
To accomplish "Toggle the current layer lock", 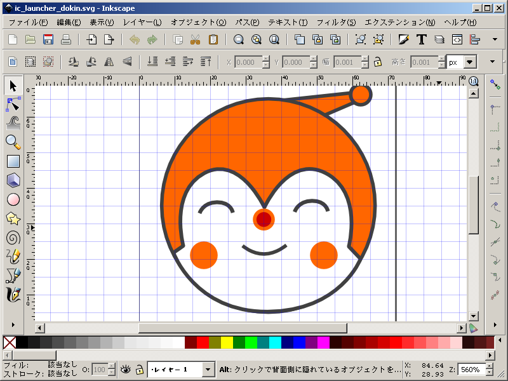I will [x=139, y=369].
